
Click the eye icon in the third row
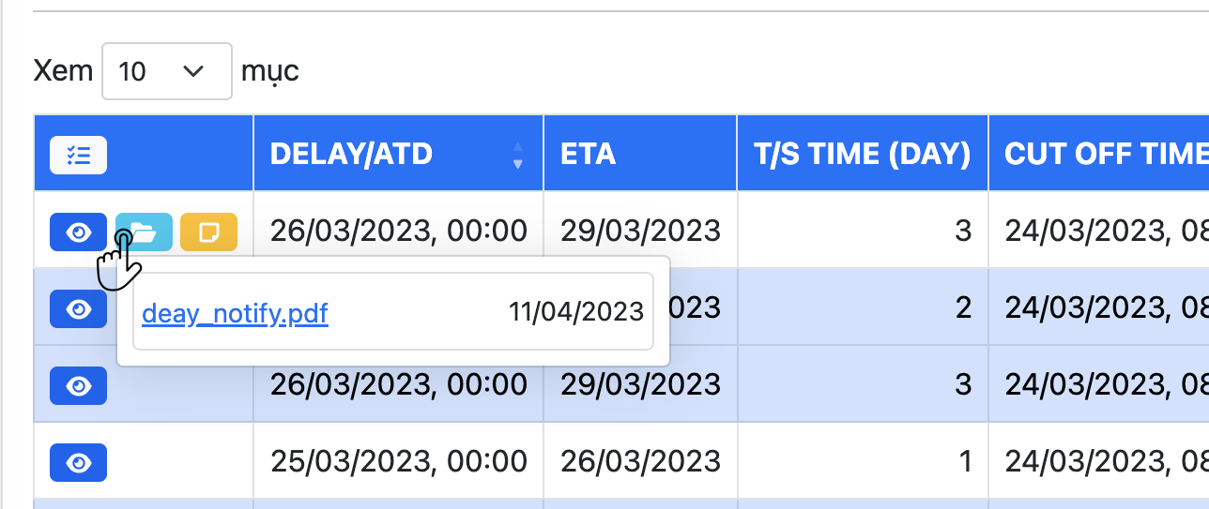(78, 385)
